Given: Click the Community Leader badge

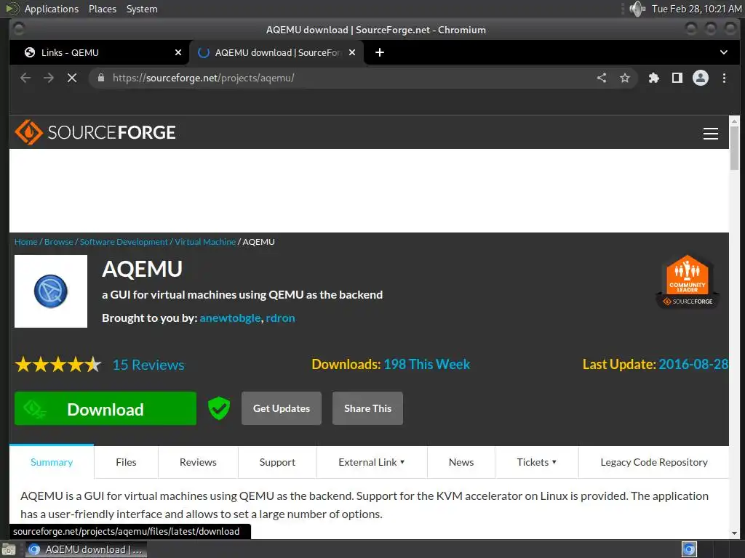Looking at the screenshot, I should [687, 282].
